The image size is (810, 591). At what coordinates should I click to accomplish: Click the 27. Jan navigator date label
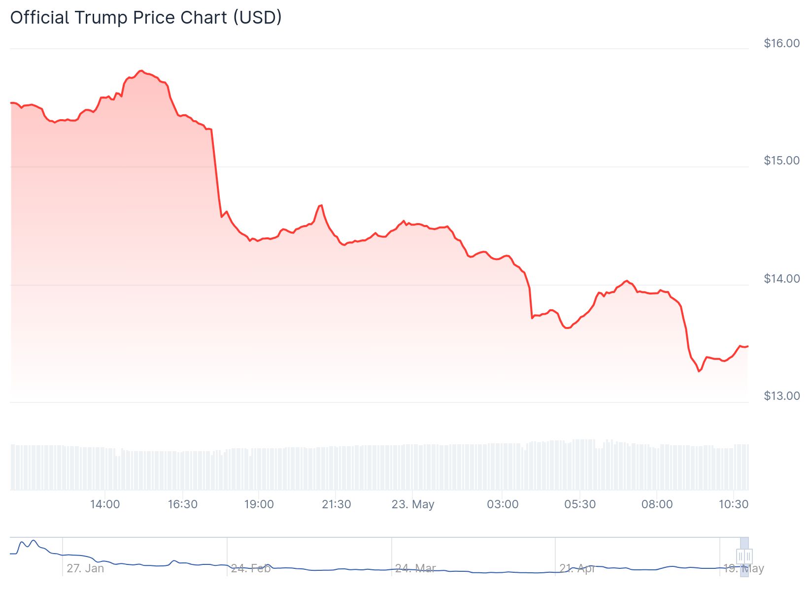(x=85, y=568)
